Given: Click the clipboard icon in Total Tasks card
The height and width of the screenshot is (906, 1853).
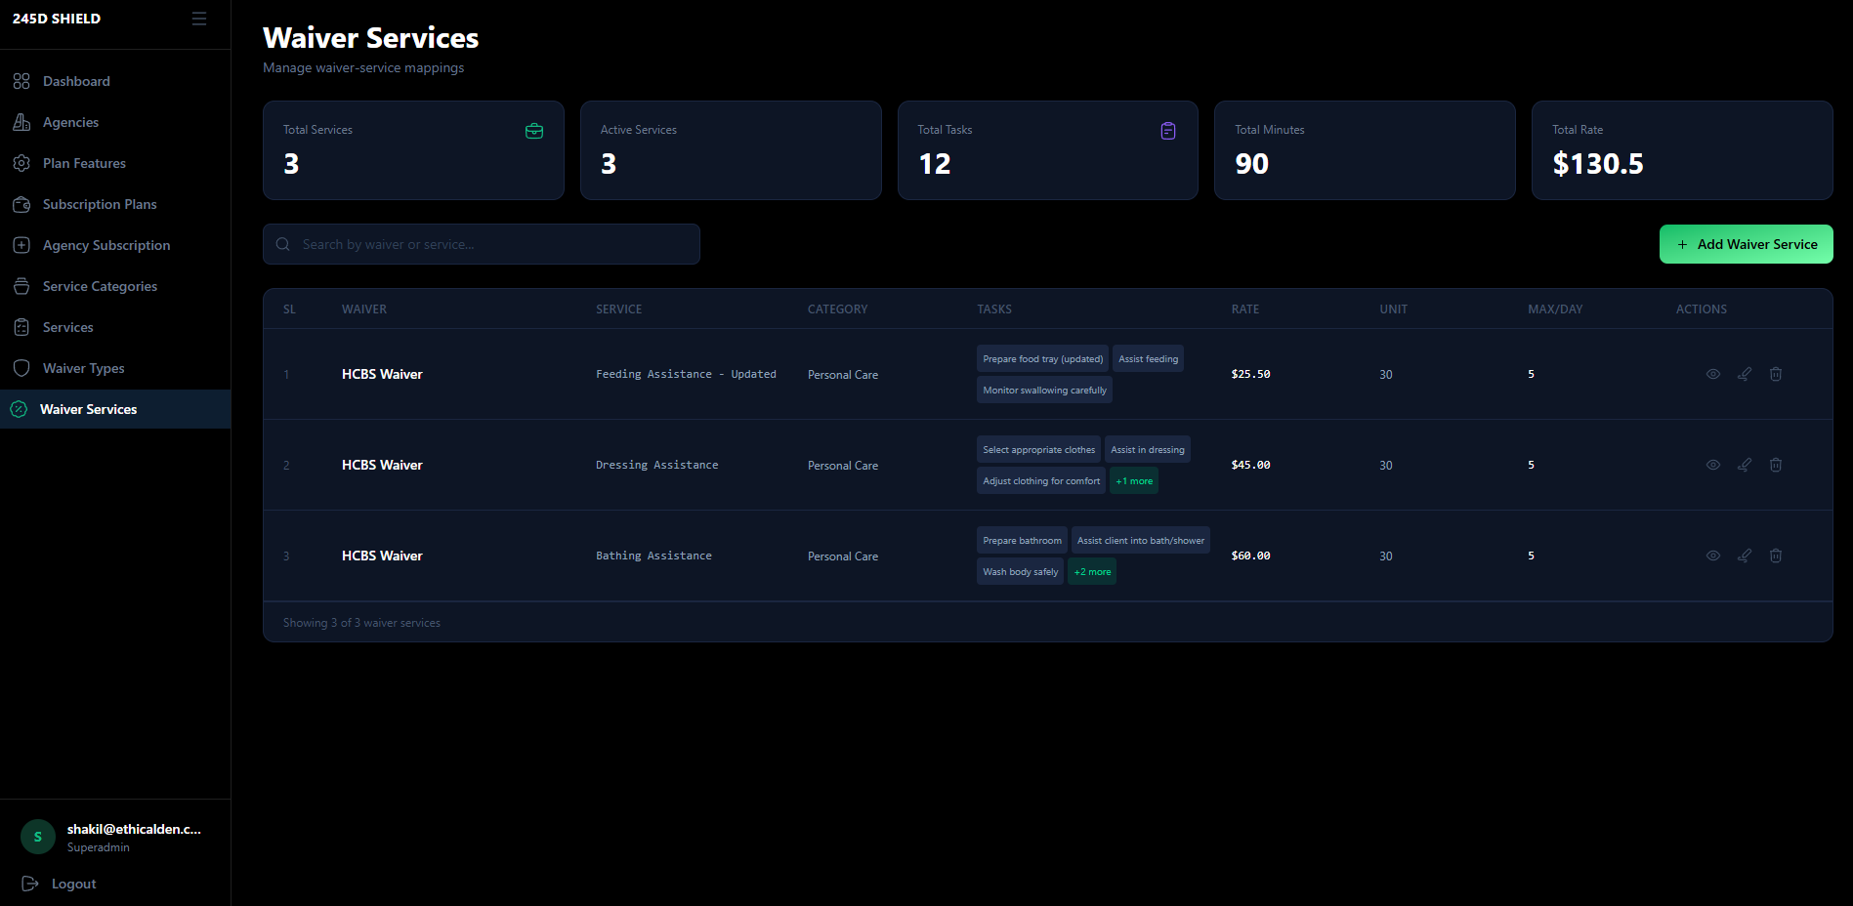Looking at the screenshot, I should tap(1168, 131).
